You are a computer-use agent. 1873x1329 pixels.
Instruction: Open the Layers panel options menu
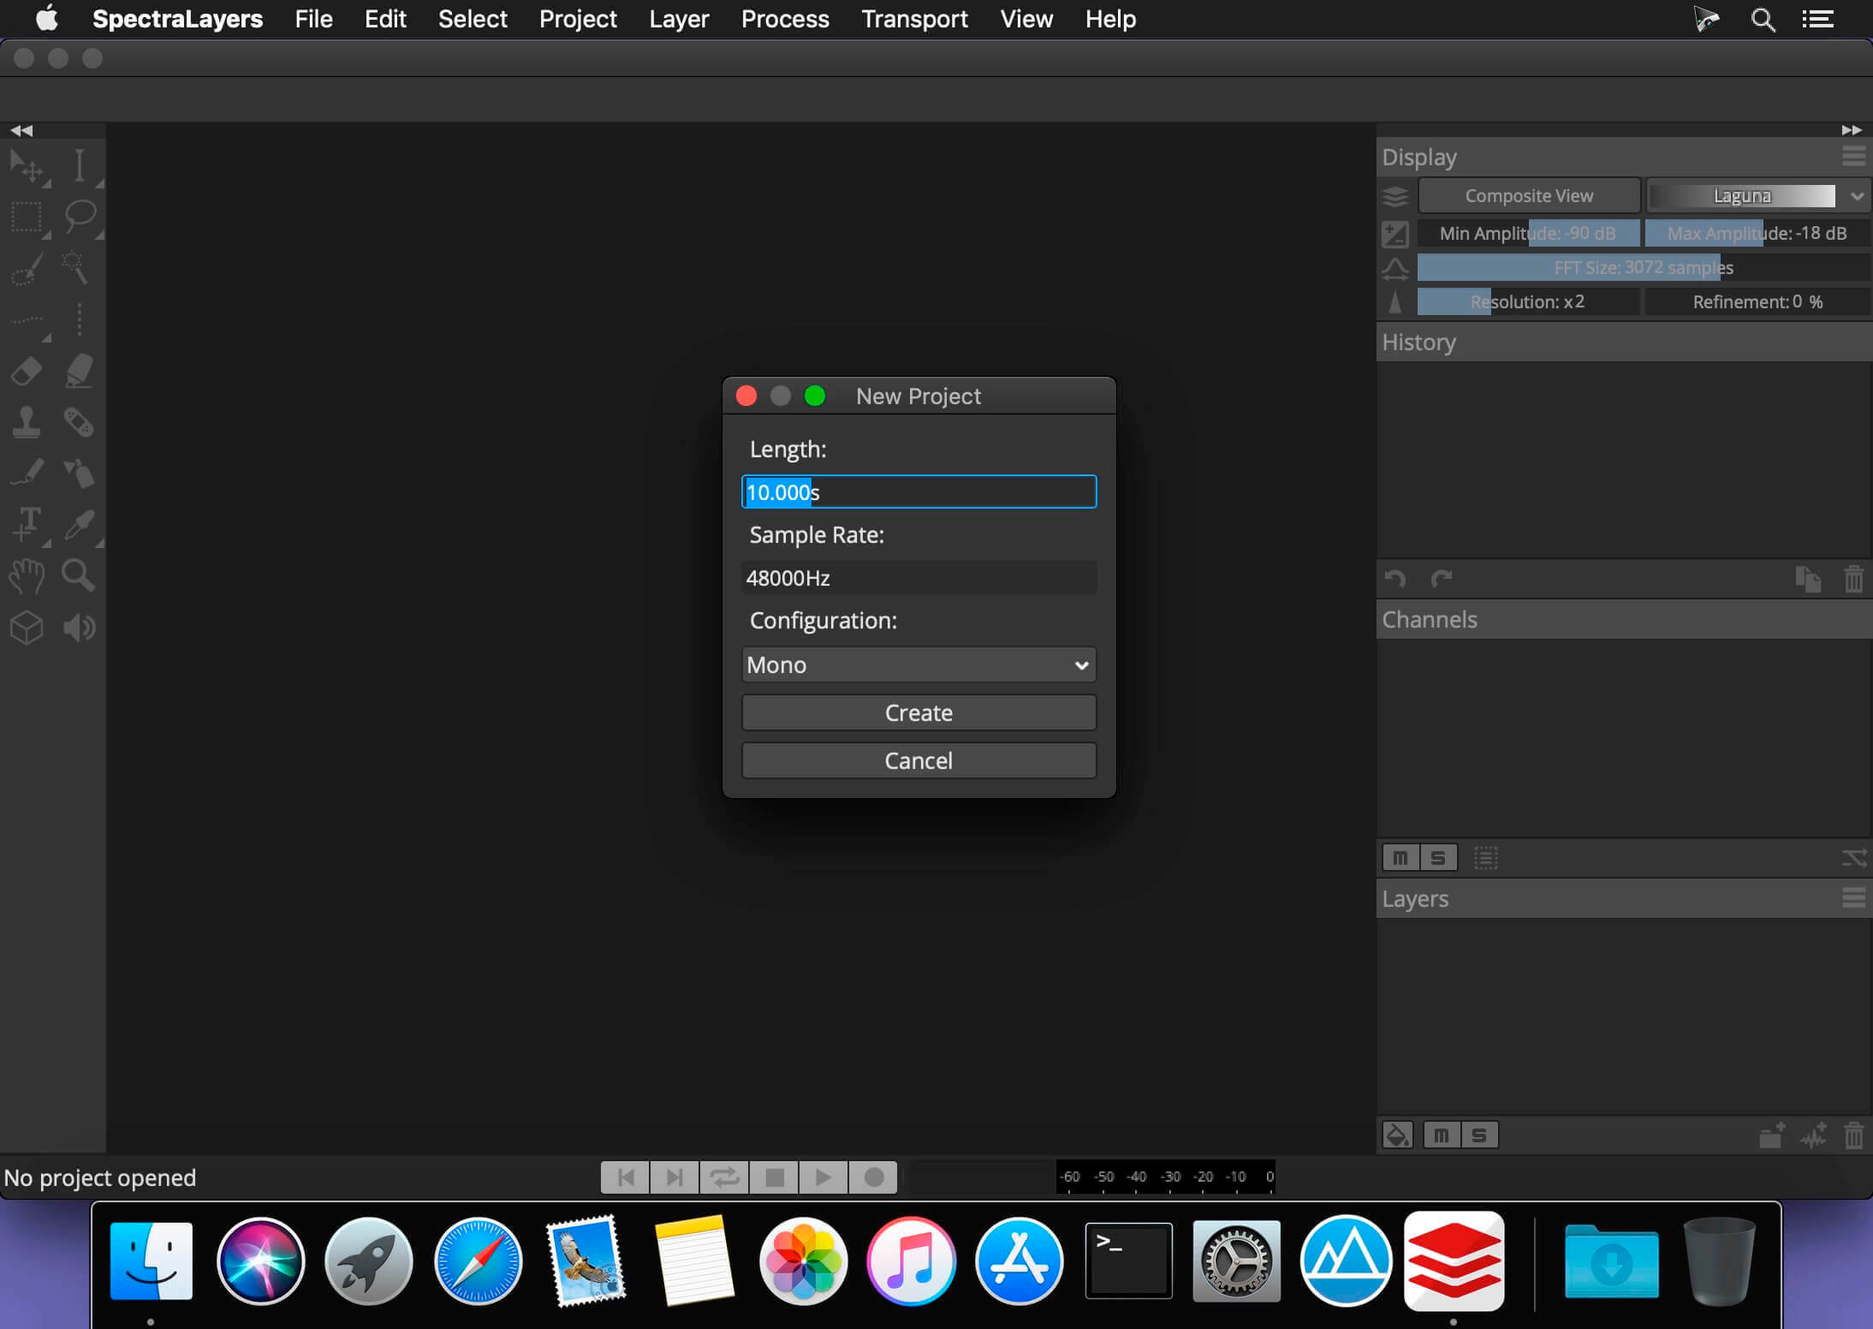tap(1853, 898)
